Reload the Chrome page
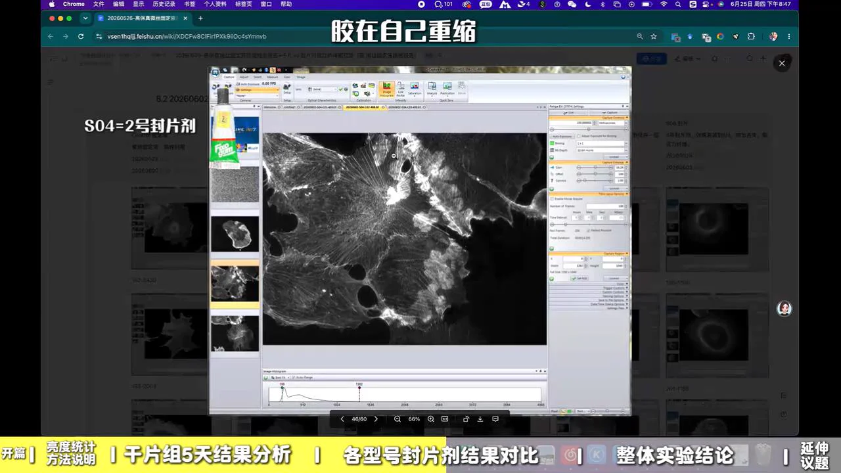The image size is (841, 473). [x=81, y=36]
